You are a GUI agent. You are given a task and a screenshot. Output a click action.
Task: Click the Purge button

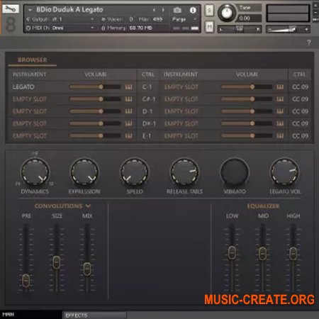[x=184, y=19]
